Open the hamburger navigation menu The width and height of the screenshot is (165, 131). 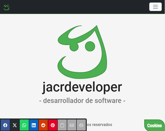click(155, 7)
